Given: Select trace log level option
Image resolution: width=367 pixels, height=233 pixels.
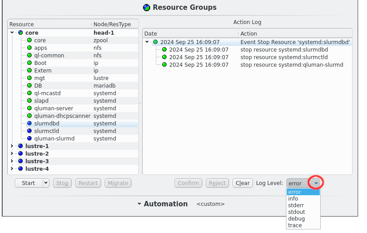Looking at the screenshot, I should pyautogui.click(x=303, y=225).
